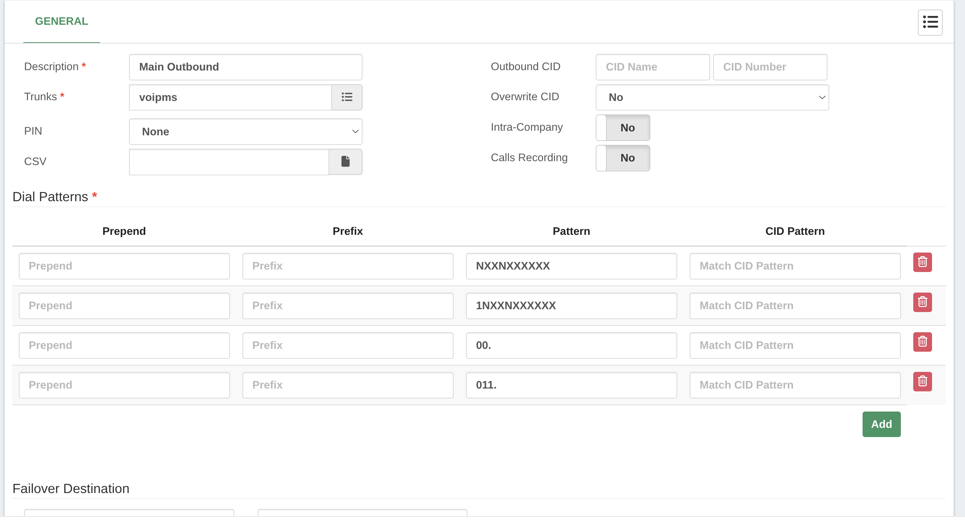965x521 pixels.
Task: Focus the CID Number input
Action: 769,67
